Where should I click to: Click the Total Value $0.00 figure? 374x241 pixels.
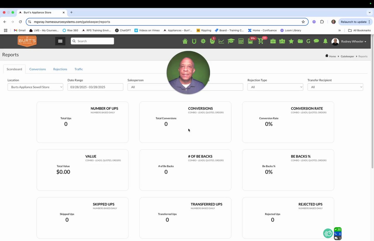click(63, 172)
